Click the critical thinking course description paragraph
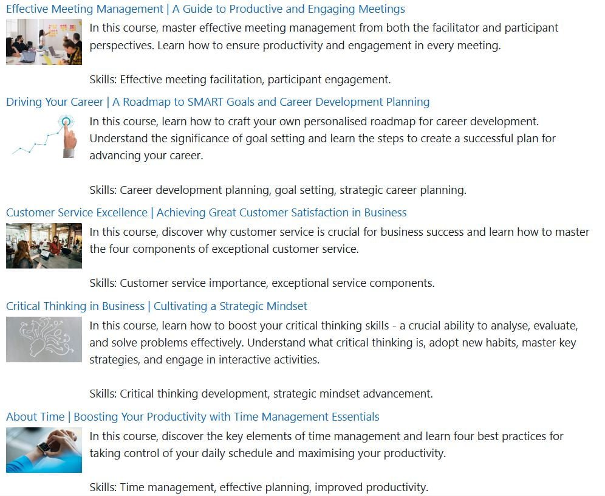605x496 pixels. click(333, 343)
